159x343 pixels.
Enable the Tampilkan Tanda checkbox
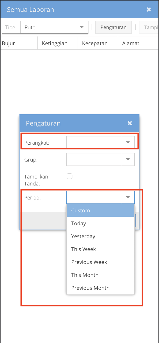point(69,176)
